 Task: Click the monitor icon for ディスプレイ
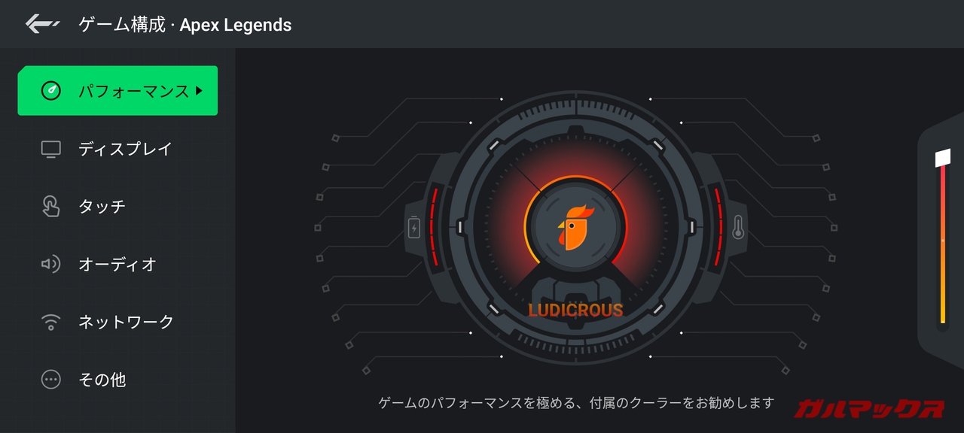(x=51, y=149)
